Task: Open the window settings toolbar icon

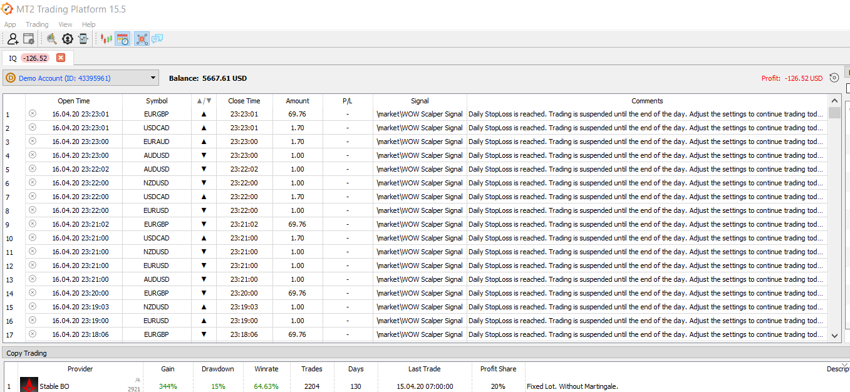Action: click(x=29, y=39)
